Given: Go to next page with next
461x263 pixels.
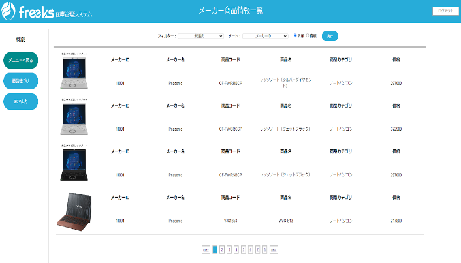Looking at the screenshot, I should click(x=274, y=250).
